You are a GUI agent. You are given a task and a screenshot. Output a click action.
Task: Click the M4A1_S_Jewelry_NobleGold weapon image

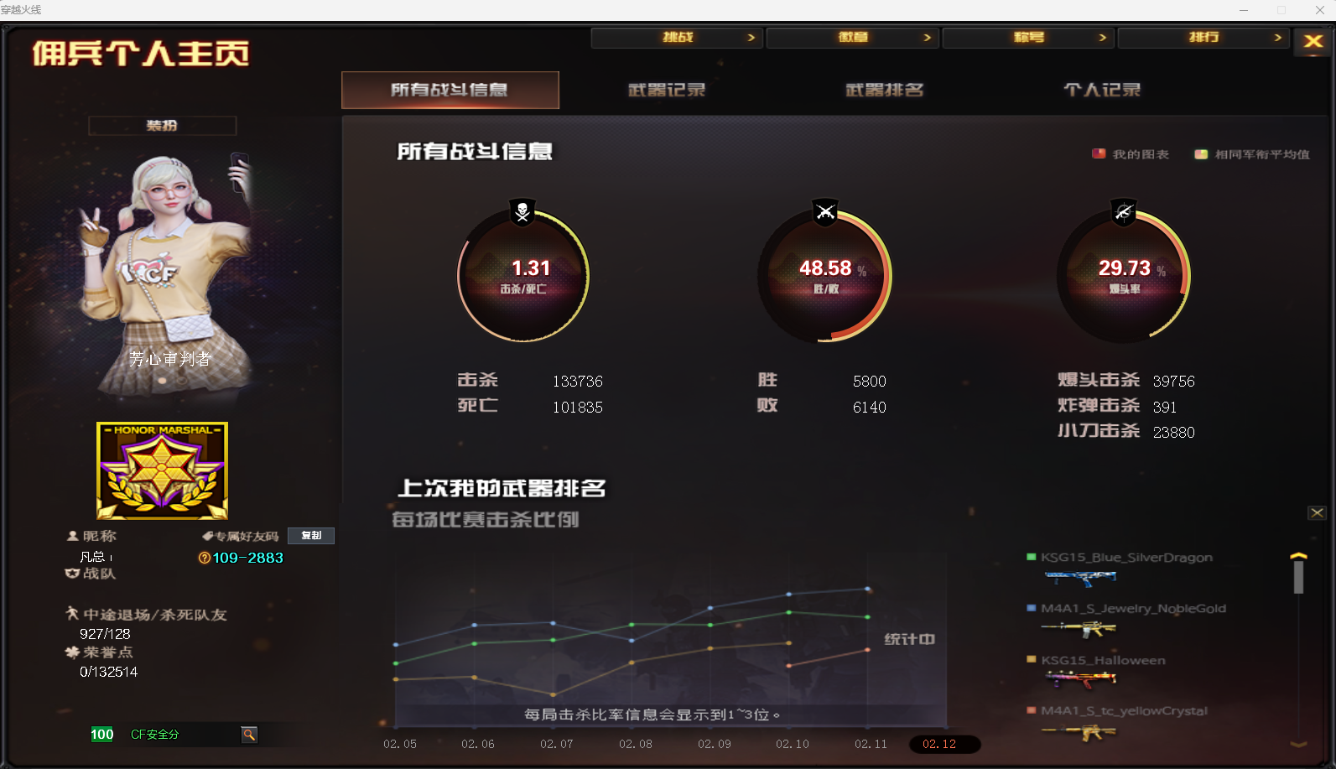1080,628
